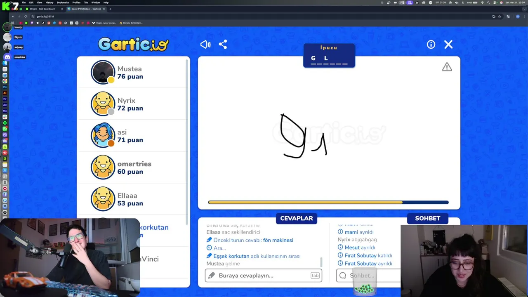The width and height of the screenshot is (528, 297).
Task: Open Chrome three-dot menu
Action: (524, 16)
